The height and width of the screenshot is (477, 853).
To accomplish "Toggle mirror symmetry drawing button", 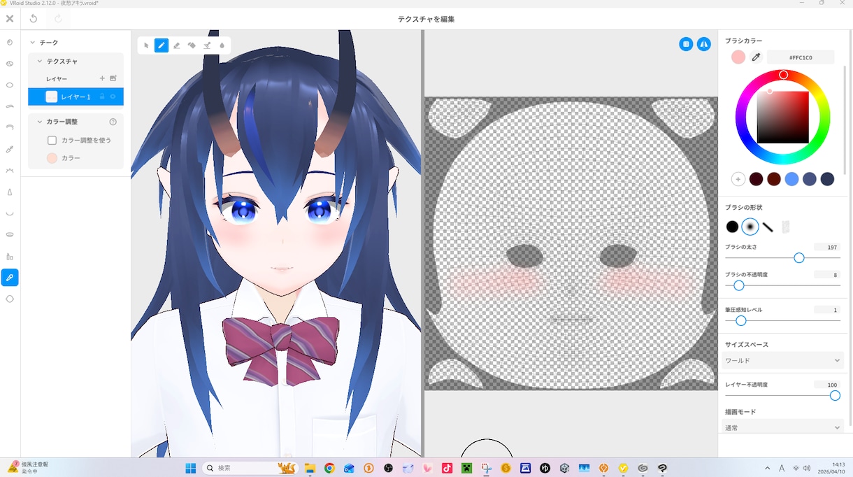I will click(x=704, y=44).
